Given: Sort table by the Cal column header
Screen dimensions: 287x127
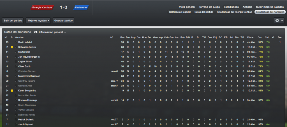Looking at the screenshot, I should click(267, 37).
